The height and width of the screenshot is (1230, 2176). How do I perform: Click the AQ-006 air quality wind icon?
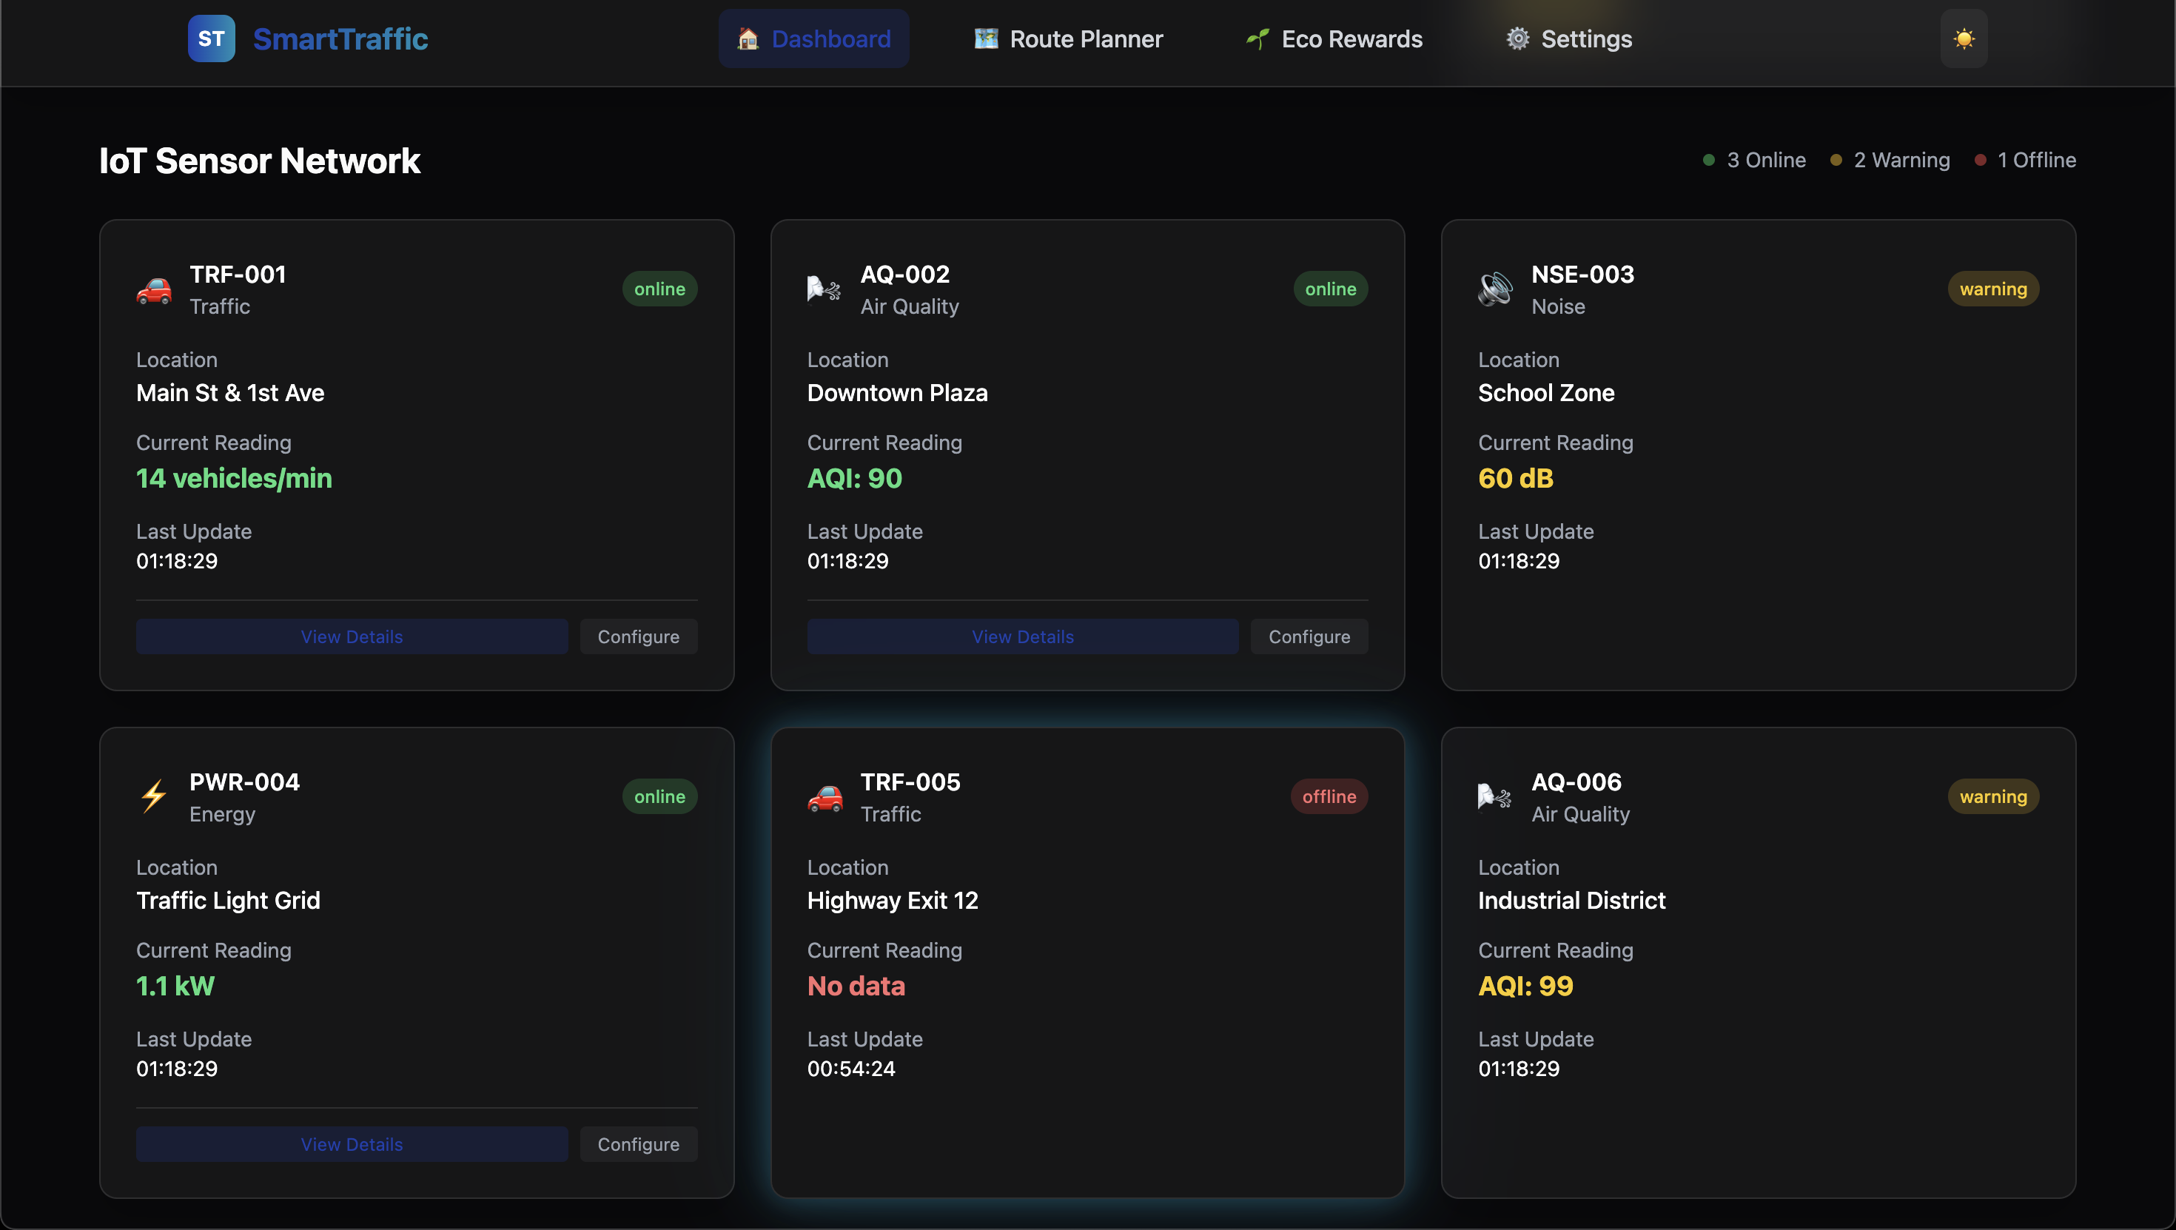point(1494,796)
